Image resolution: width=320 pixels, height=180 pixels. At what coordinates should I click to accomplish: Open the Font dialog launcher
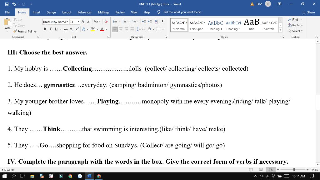pyautogui.click(x=108, y=37)
